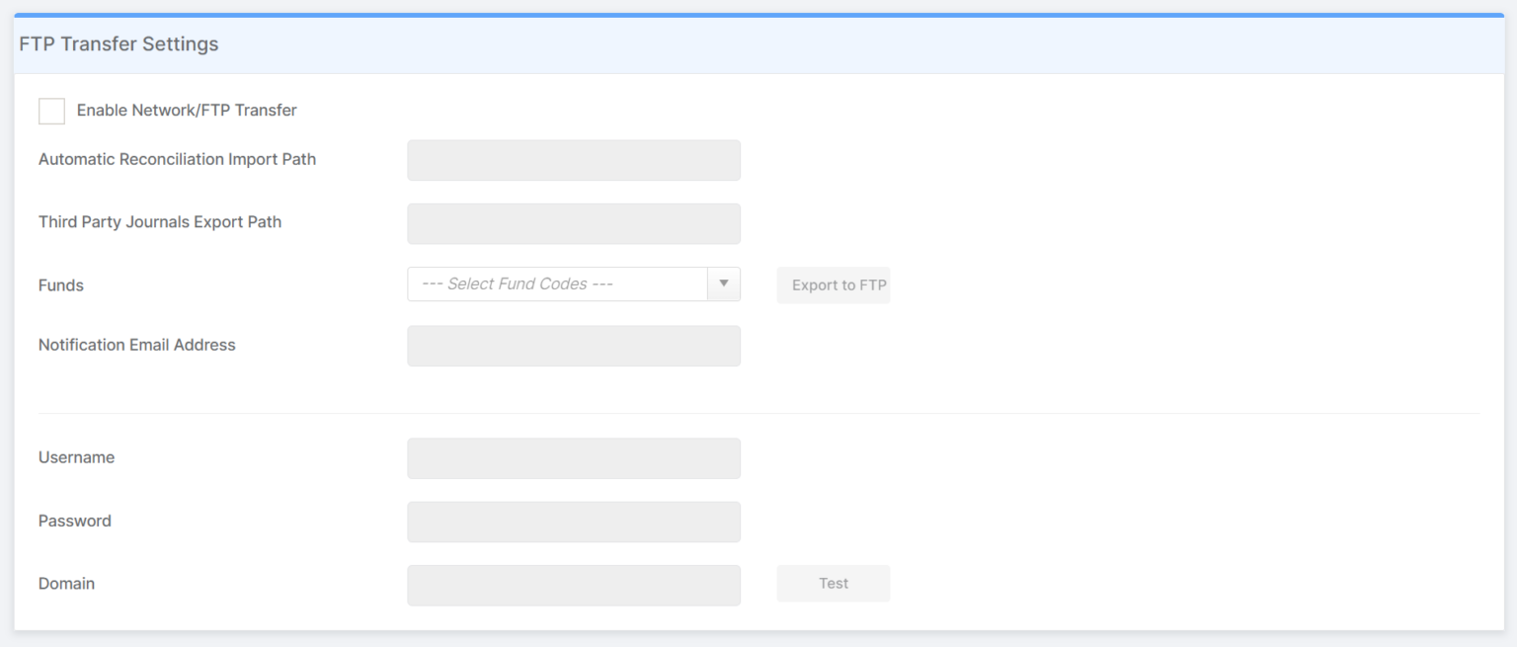
Task: Click the Password input box
Action: click(573, 522)
